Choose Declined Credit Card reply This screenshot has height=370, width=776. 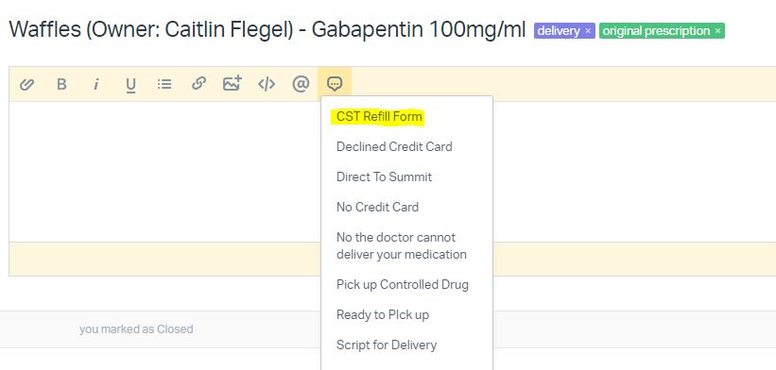pos(394,146)
